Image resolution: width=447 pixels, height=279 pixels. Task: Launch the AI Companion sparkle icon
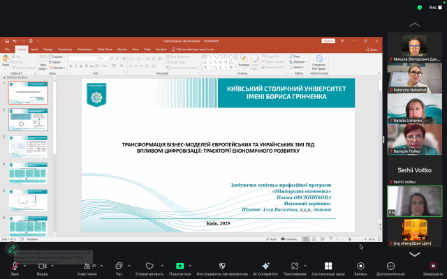click(265, 266)
